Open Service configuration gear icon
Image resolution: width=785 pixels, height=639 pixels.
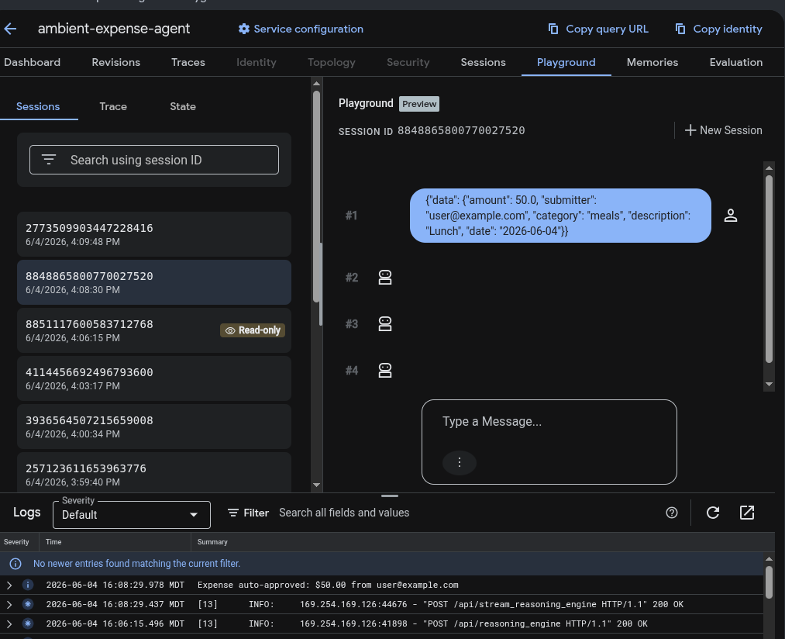(x=244, y=29)
